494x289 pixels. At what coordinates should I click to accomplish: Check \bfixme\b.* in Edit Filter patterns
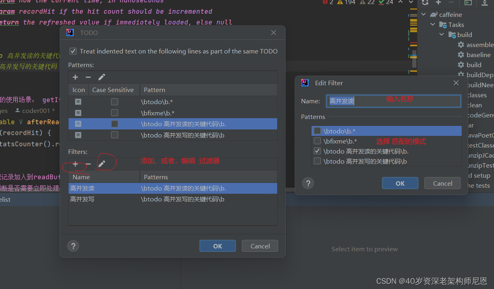317,141
